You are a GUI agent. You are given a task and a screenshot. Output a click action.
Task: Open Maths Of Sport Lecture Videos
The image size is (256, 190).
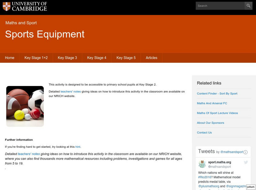[x=217, y=113]
